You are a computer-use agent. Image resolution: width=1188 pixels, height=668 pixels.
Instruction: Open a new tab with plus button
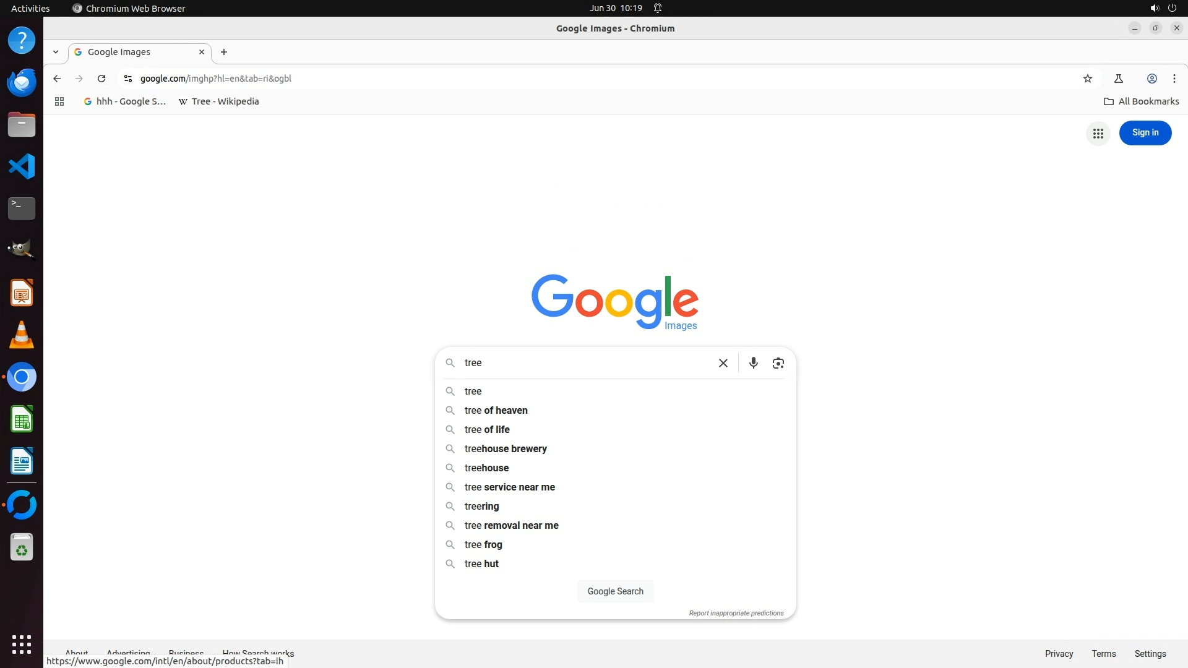[x=224, y=52]
